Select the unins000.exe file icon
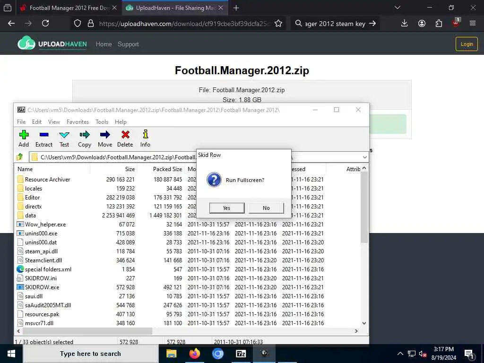484x363 pixels. click(x=20, y=233)
